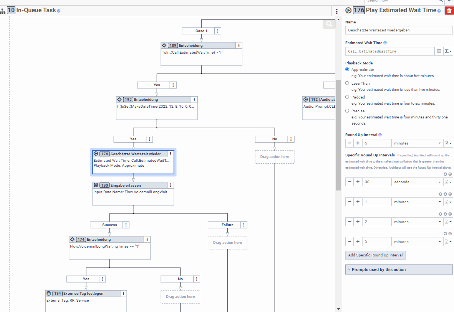Viewport: 454px width, 312px height.
Task: Open unit dropdown for 2 minutes interval
Action: pos(417,222)
